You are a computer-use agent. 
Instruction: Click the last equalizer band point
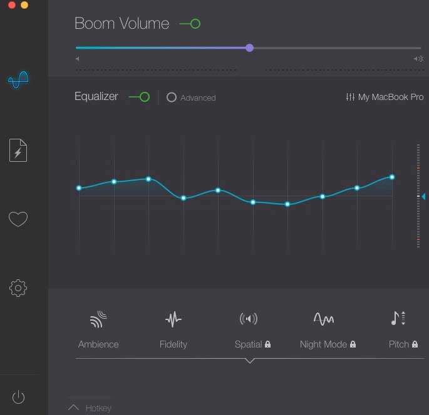392,177
